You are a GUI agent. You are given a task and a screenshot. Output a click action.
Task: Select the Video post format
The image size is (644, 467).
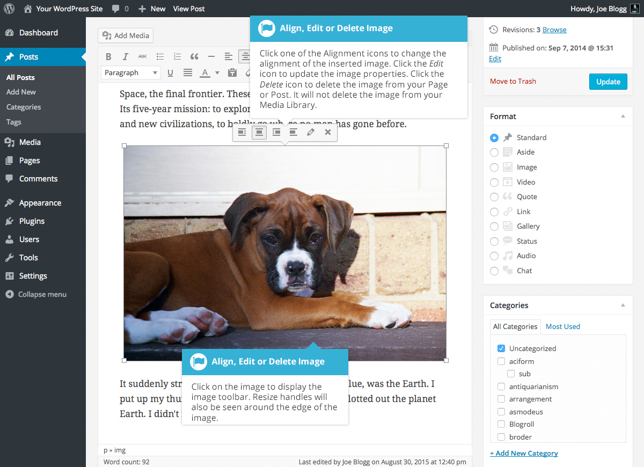(x=494, y=183)
